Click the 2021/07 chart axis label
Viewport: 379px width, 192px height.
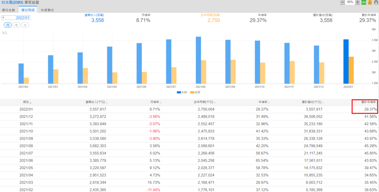click(171, 87)
